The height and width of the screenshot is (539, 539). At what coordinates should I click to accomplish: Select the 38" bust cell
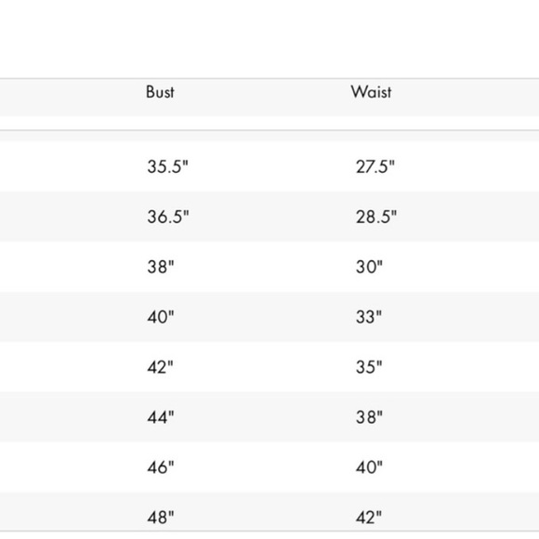click(x=161, y=267)
